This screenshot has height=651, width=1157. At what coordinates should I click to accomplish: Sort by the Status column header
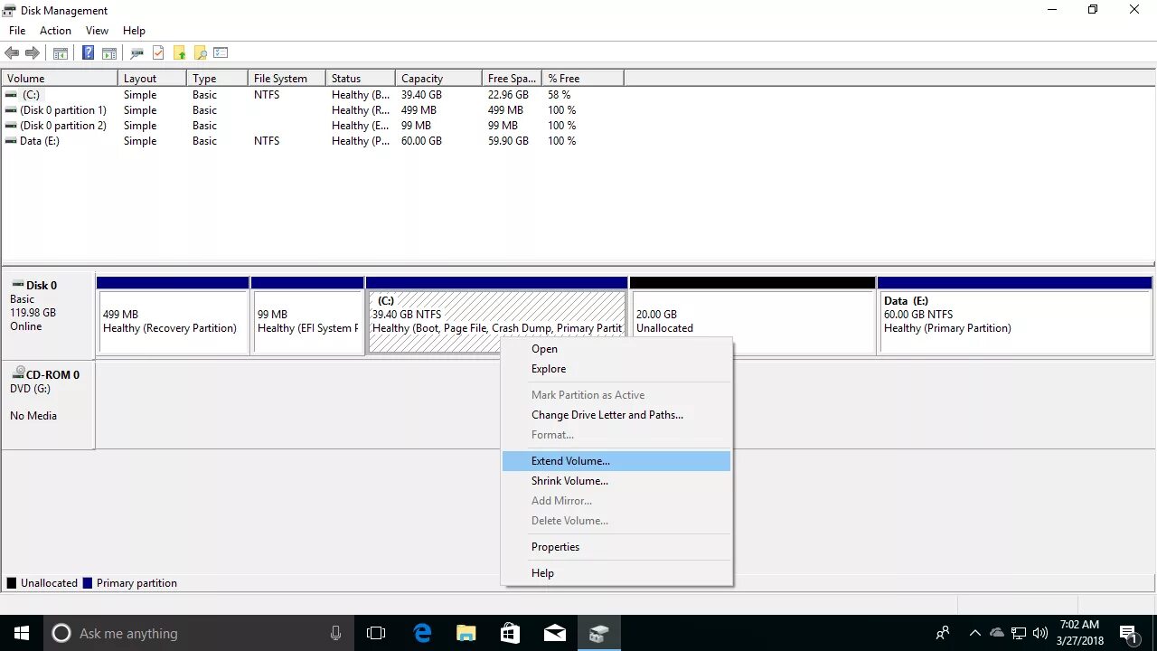pyautogui.click(x=361, y=79)
